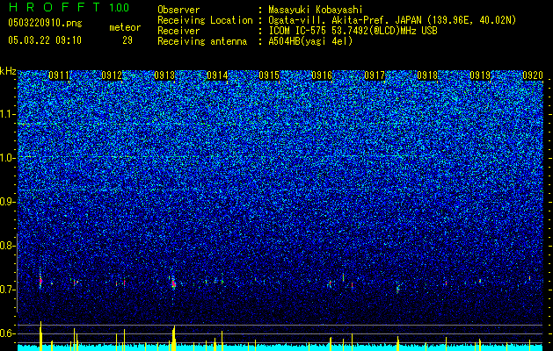
Task: Click the 0918 time marker
Action: 427,75
